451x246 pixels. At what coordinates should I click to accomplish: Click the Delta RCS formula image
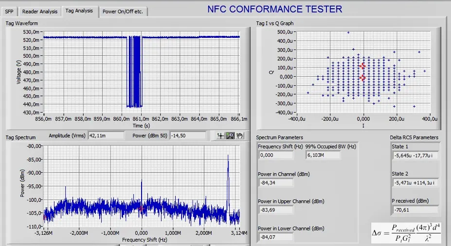tap(406, 233)
